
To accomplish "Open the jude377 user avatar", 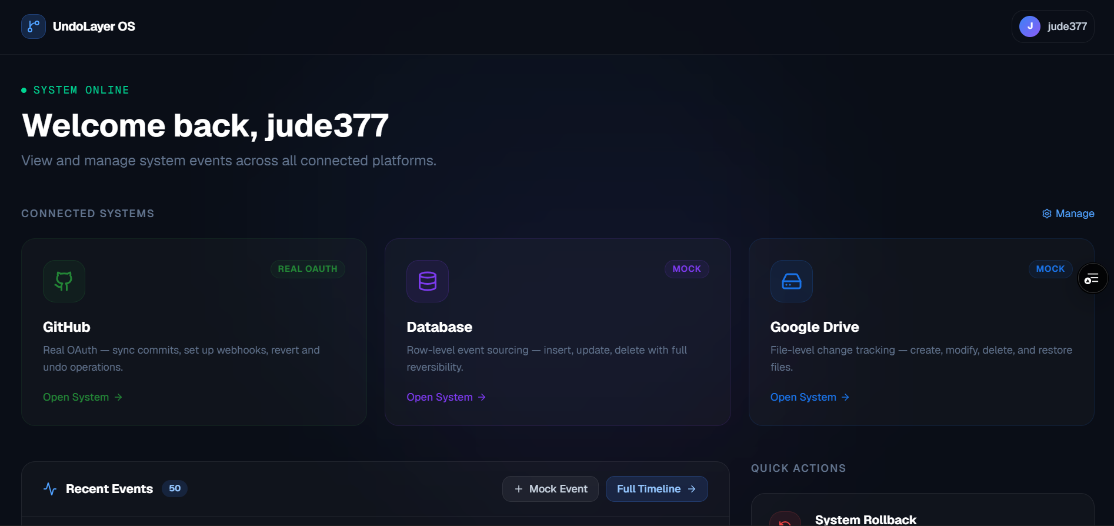I will (1030, 26).
